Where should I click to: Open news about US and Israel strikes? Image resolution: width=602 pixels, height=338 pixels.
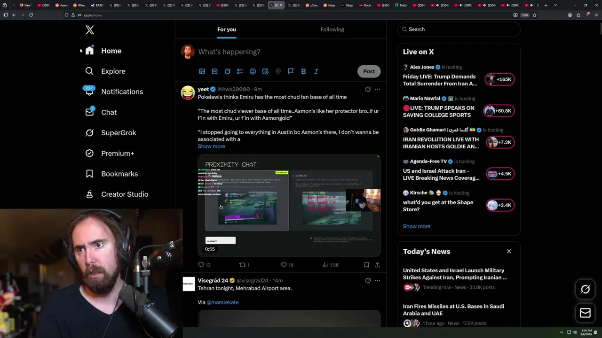(x=459, y=279)
